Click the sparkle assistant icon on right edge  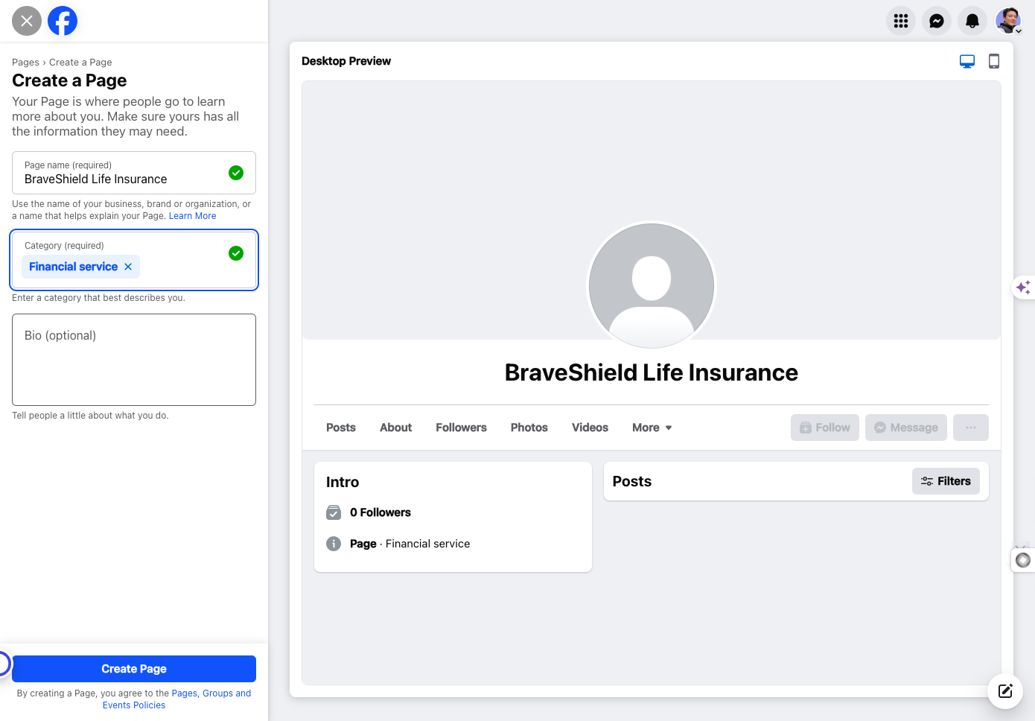point(1024,287)
